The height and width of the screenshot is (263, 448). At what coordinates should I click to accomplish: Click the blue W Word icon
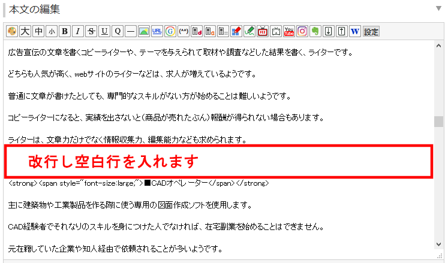point(354,31)
